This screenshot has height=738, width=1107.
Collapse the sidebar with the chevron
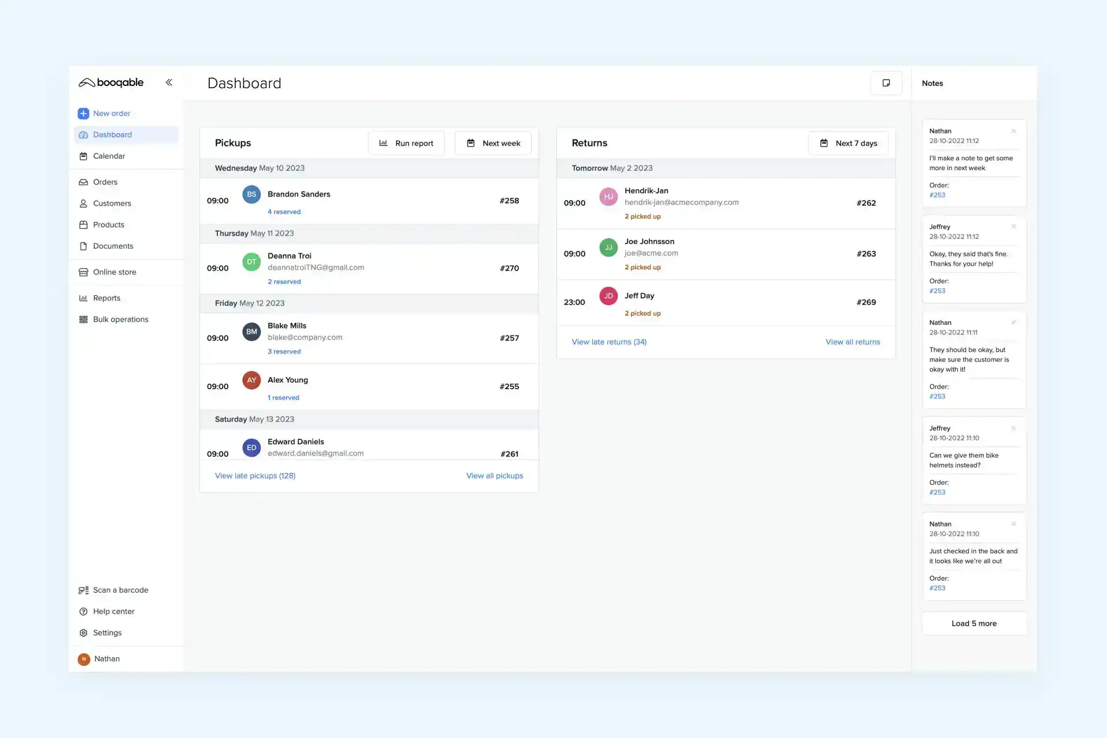click(x=169, y=82)
